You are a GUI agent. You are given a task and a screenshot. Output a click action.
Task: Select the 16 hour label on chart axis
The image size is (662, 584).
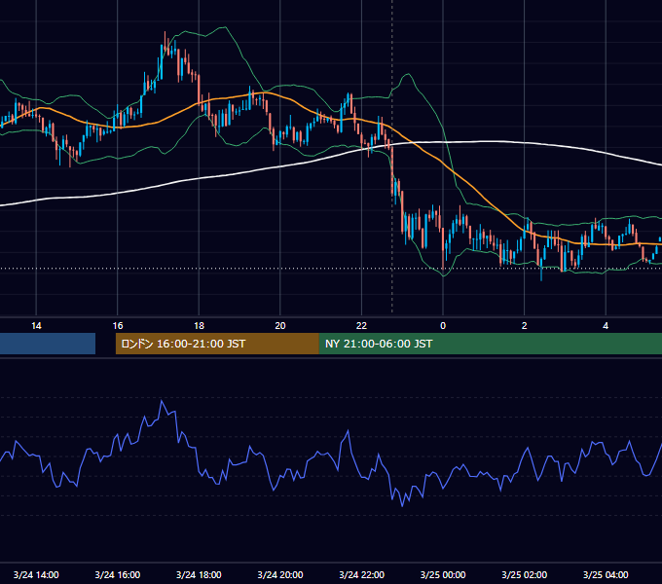pyautogui.click(x=118, y=326)
